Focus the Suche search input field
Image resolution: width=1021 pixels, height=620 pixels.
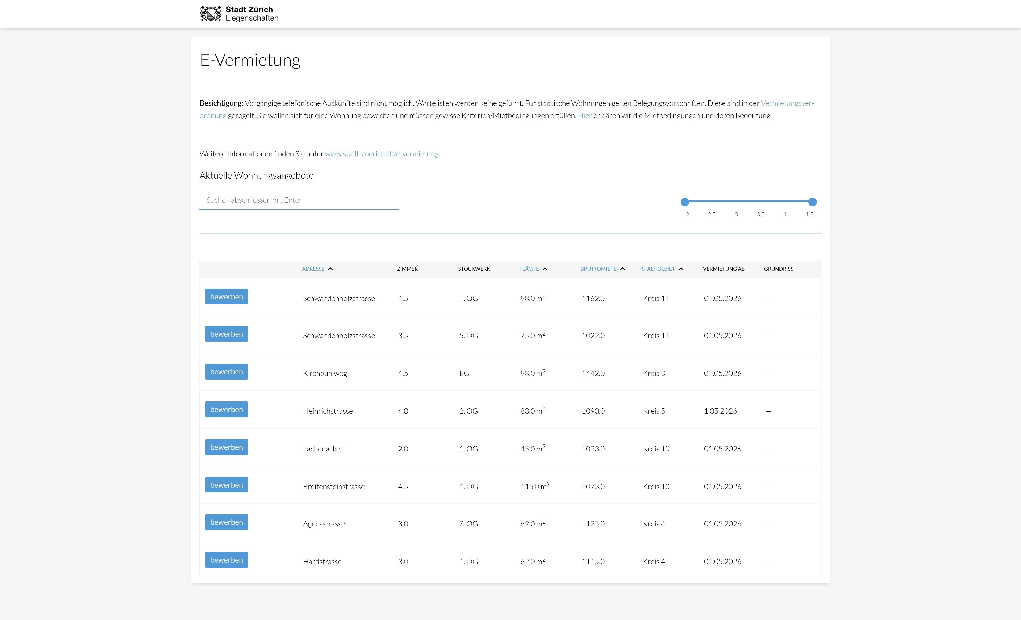tap(298, 200)
